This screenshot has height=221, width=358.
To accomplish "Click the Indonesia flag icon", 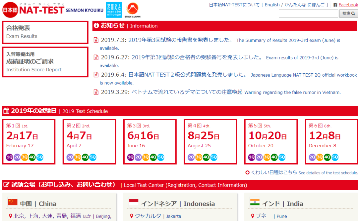I will click(134, 202).
